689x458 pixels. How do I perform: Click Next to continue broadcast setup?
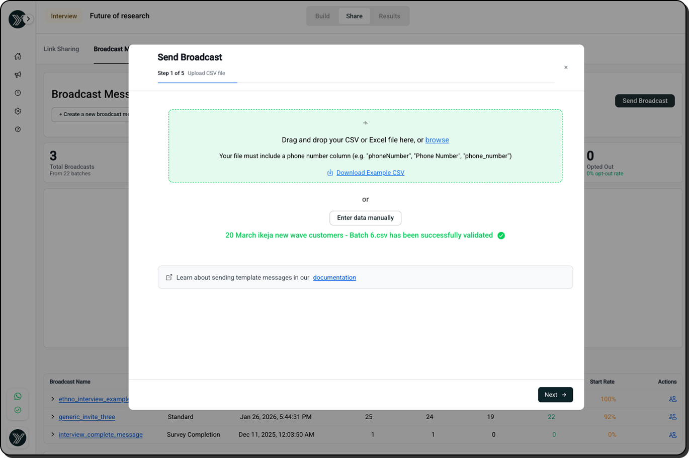(555, 395)
